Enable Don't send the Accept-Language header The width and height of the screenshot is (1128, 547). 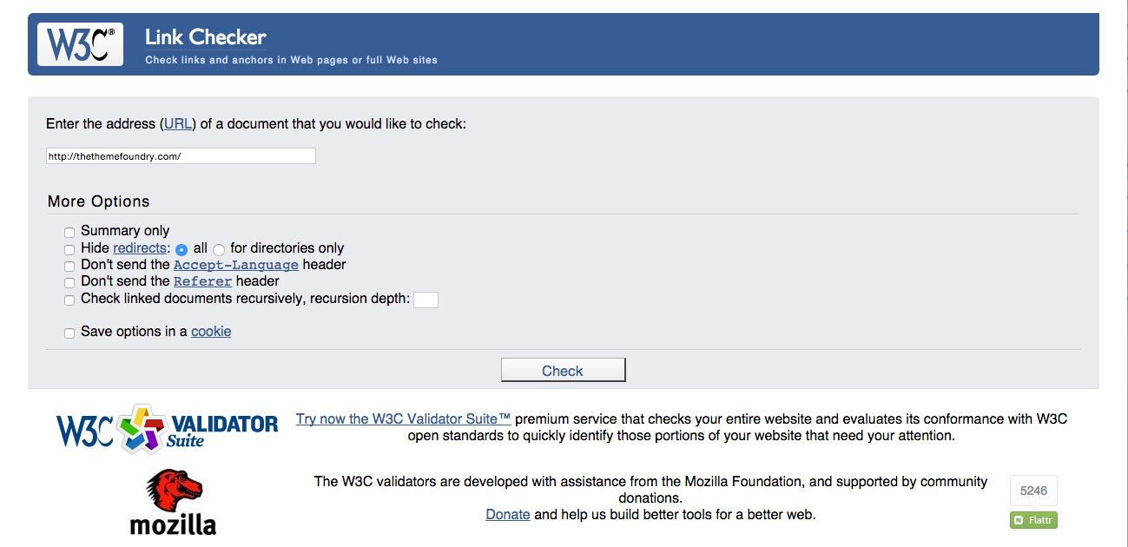pyautogui.click(x=69, y=266)
